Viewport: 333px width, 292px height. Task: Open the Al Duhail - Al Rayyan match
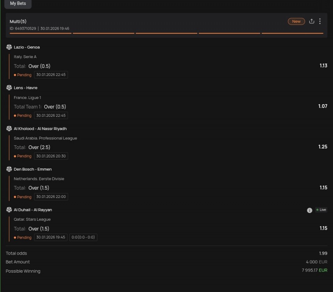tap(33, 210)
